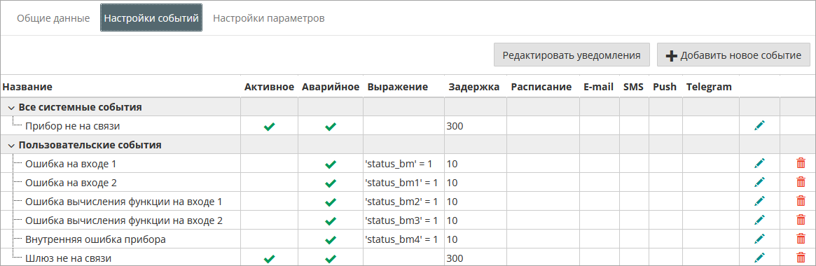
Task: Toggle Активное checkmark for 'Прибор не на связи'
Action: click(269, 126)
